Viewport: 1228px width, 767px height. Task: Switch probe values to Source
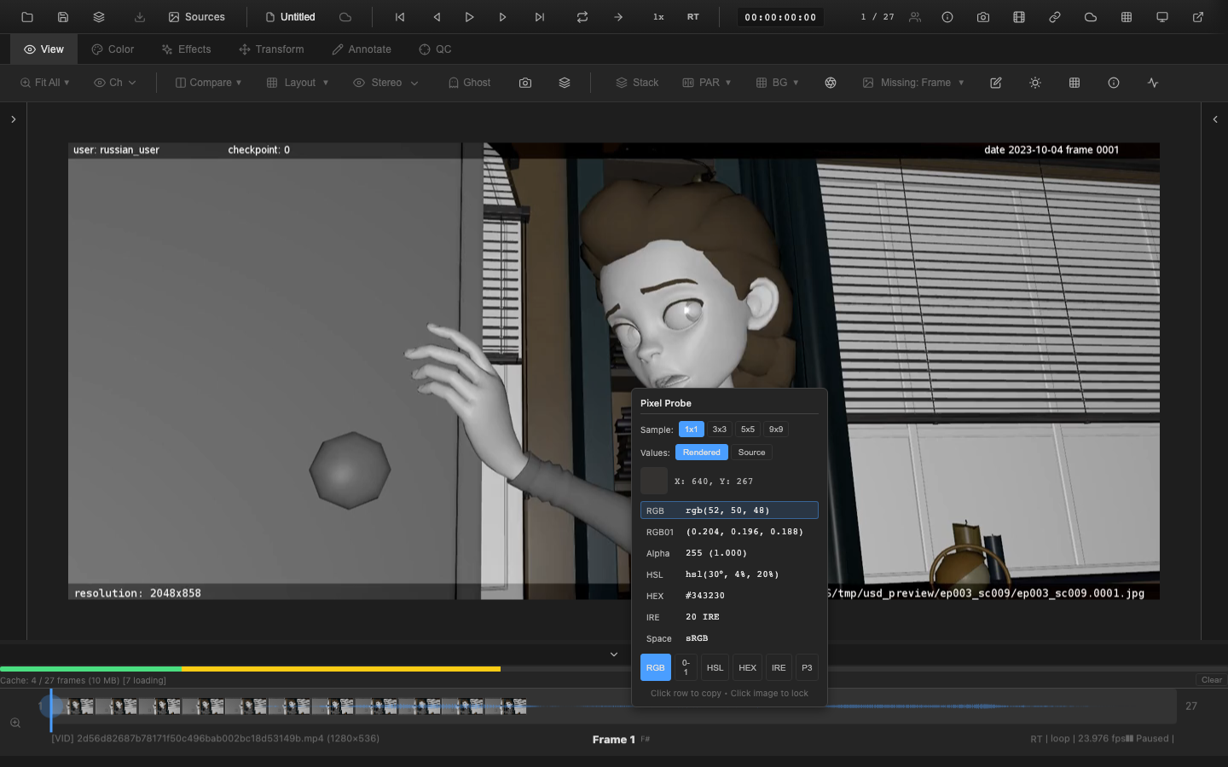tap(751, 453)
